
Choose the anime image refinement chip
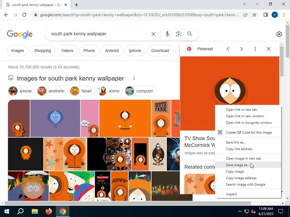(110, 91)
